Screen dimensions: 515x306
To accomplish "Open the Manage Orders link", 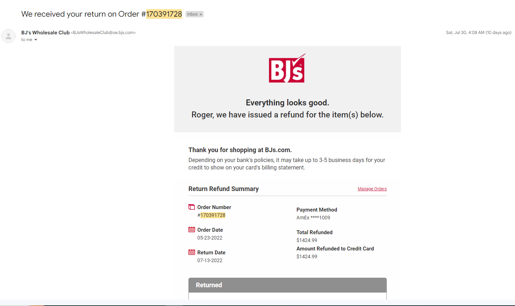I will click(372, 189).
